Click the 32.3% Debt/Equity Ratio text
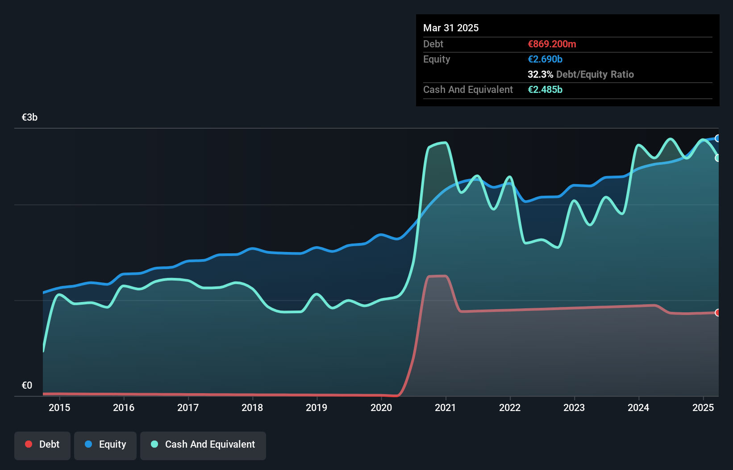Image resolution: width=733 pixels, height=470 pixels. [x=581, y=74]
